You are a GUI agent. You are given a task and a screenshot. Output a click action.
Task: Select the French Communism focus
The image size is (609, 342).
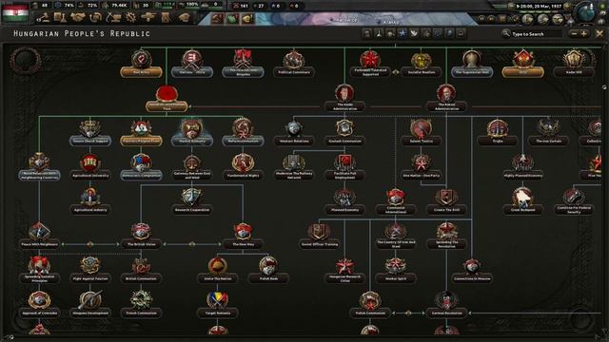(141, 305)
